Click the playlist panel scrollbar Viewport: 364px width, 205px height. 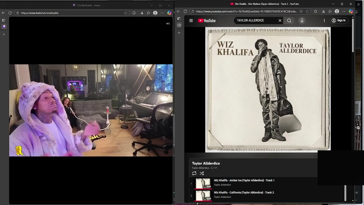click(x=345, y=193)
